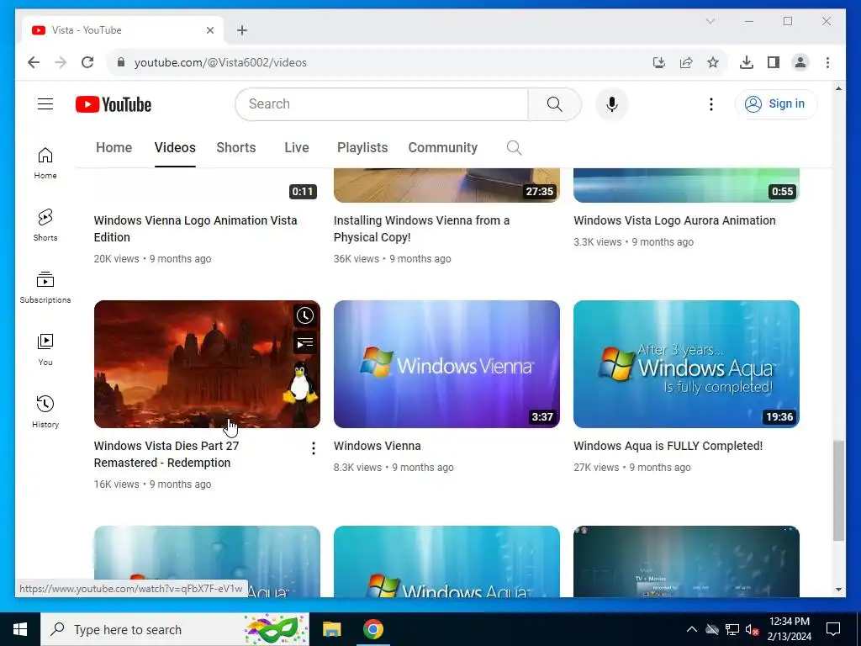Screen dimensions: 861x646
Task: Select the channel Videos tab
Action: (175, 148)
